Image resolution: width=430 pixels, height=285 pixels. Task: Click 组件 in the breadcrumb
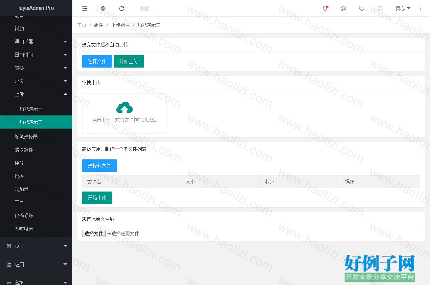[x=99, y=25]
